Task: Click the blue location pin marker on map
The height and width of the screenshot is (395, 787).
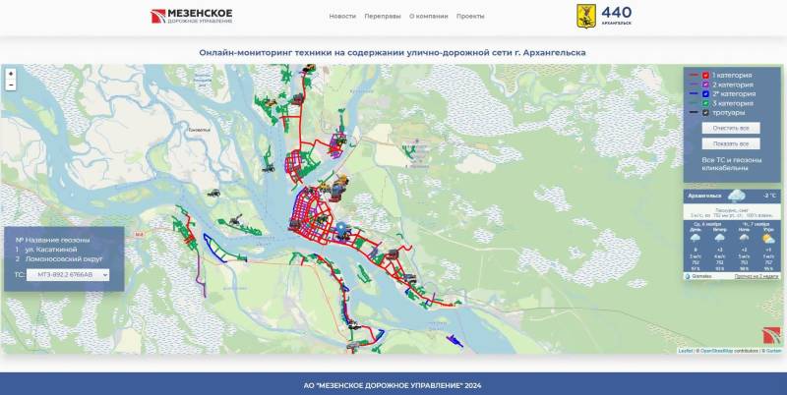Action: coord(340,231)
